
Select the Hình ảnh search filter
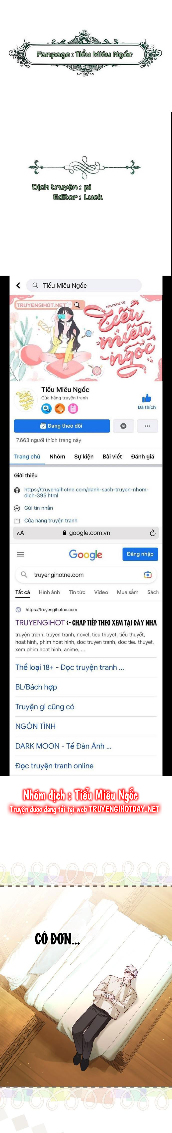(49, 592)
